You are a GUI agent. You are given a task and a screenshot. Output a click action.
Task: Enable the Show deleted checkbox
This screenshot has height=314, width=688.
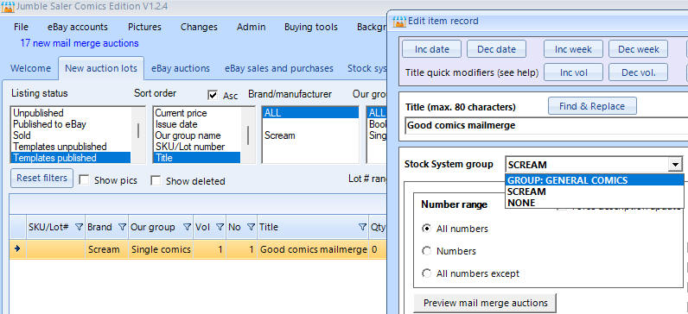point(156,180)
